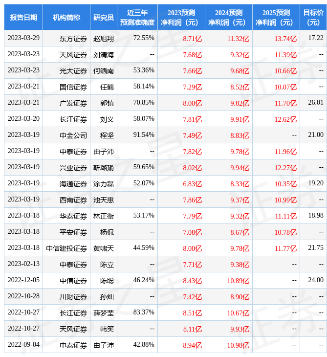Image resolution: width=327 pixels, height=357 pixels.
Task: Click the 研究员 column header
Action: 104,17
